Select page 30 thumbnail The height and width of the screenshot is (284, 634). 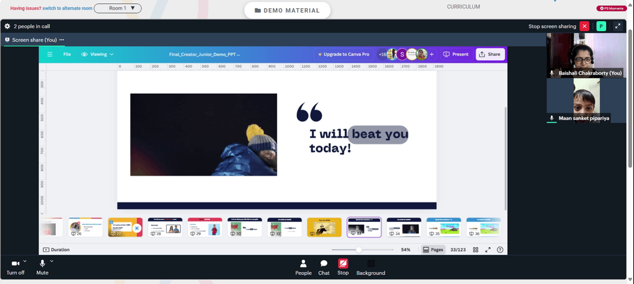point(245,227)
